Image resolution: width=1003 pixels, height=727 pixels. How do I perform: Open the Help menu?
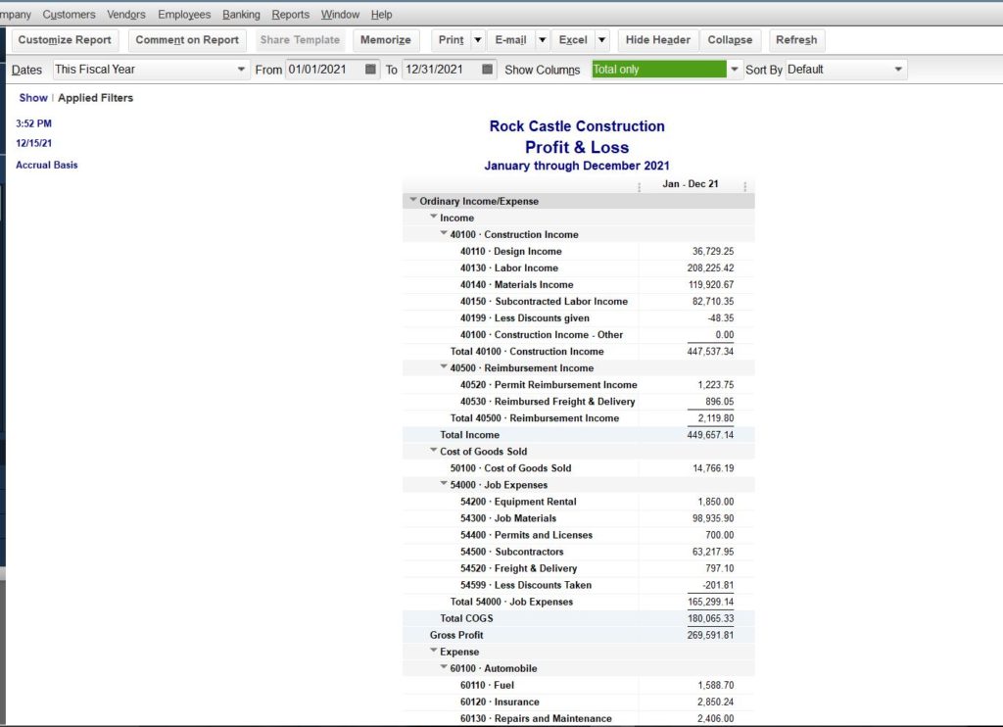point(381,14)
